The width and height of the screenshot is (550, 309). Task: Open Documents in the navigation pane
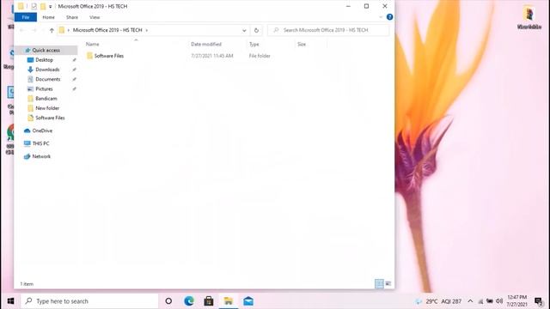[48, 79]
